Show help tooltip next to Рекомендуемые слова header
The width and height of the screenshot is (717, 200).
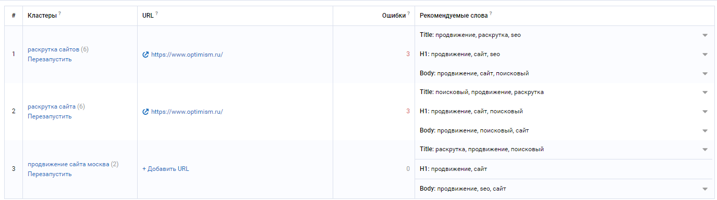pos(491,14)
